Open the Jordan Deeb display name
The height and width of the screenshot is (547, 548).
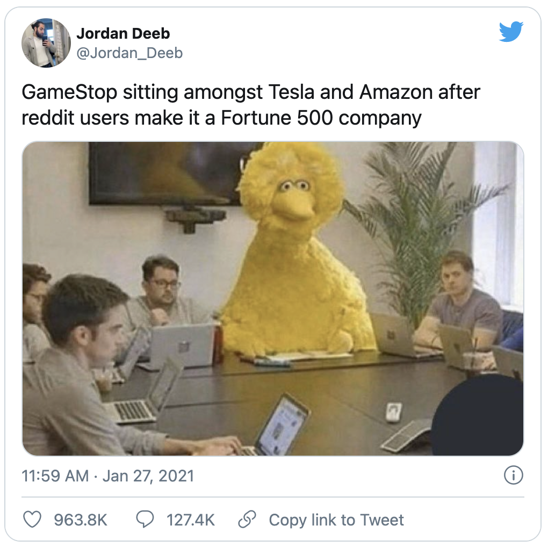point(123,33)
